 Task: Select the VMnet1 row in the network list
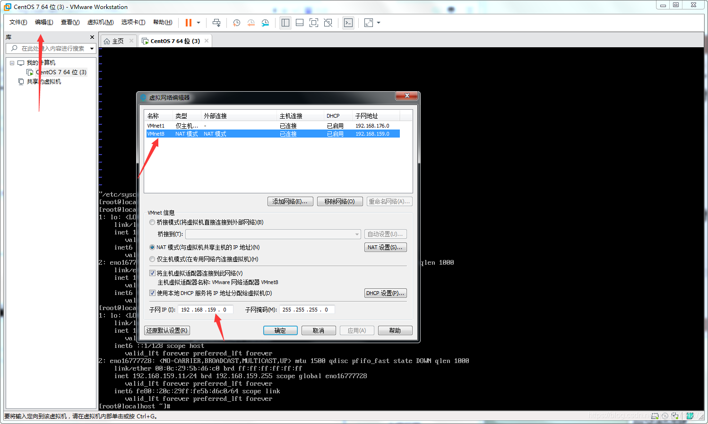[x=272, y=126]
